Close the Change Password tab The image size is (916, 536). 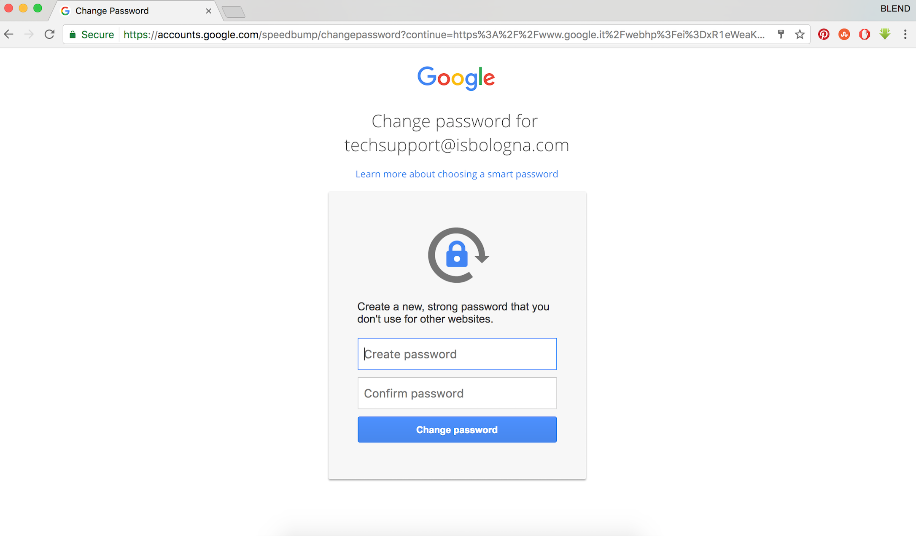[x=208, y=11]
